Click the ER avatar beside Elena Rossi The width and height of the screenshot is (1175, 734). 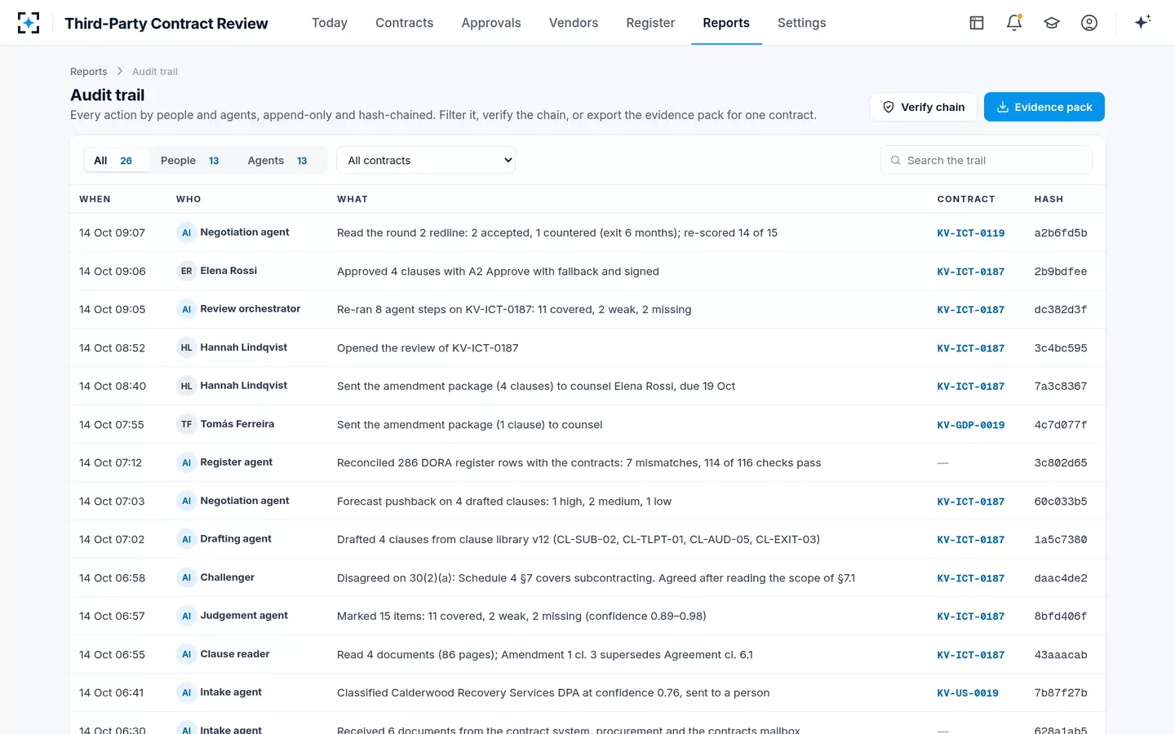[187, 271]
